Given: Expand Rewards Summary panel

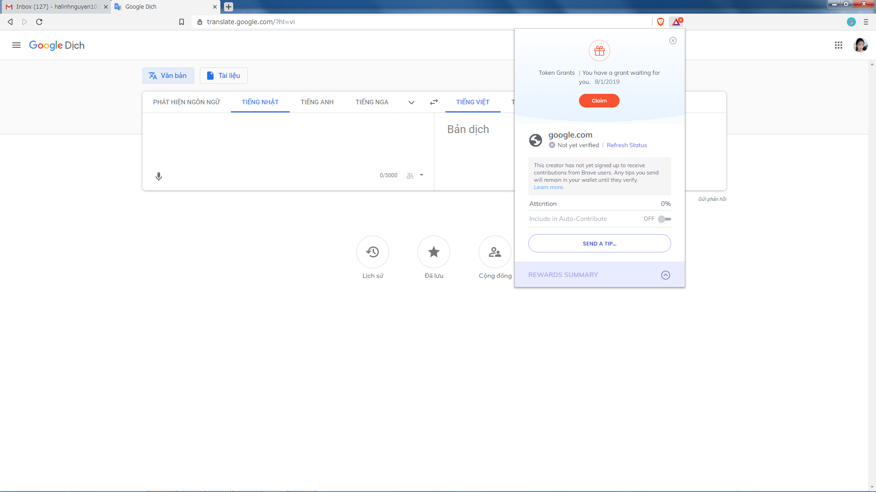Looking at the screenshot, I should [665, 275].
